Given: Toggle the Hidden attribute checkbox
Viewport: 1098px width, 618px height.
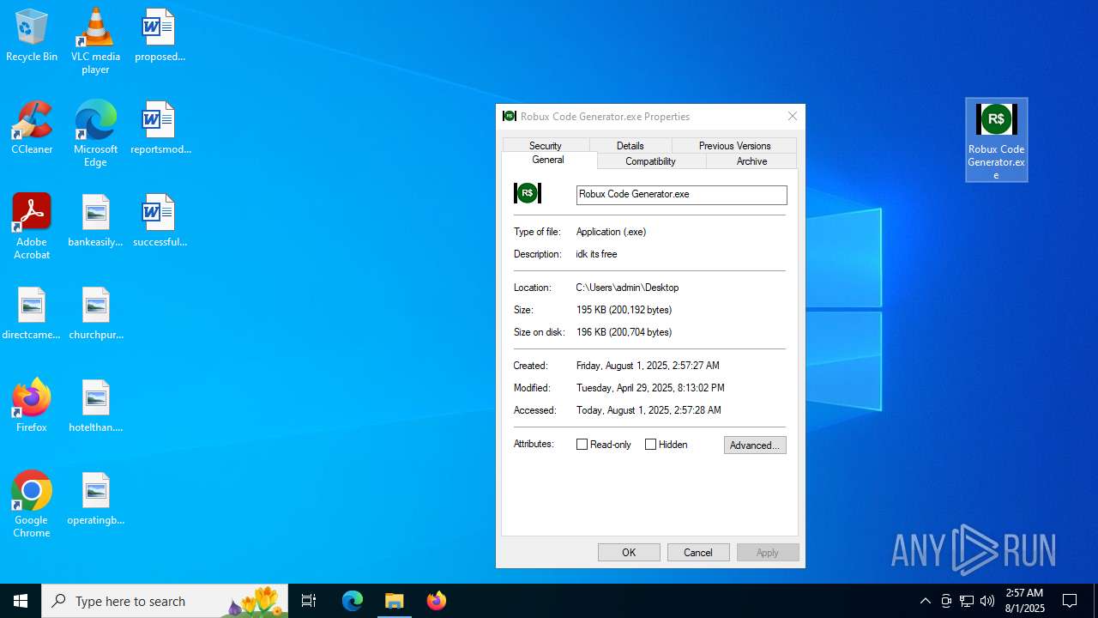Looking at the screenshot, I should point(650,445).
